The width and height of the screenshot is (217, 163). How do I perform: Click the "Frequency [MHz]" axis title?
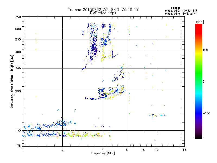(103, 153)
